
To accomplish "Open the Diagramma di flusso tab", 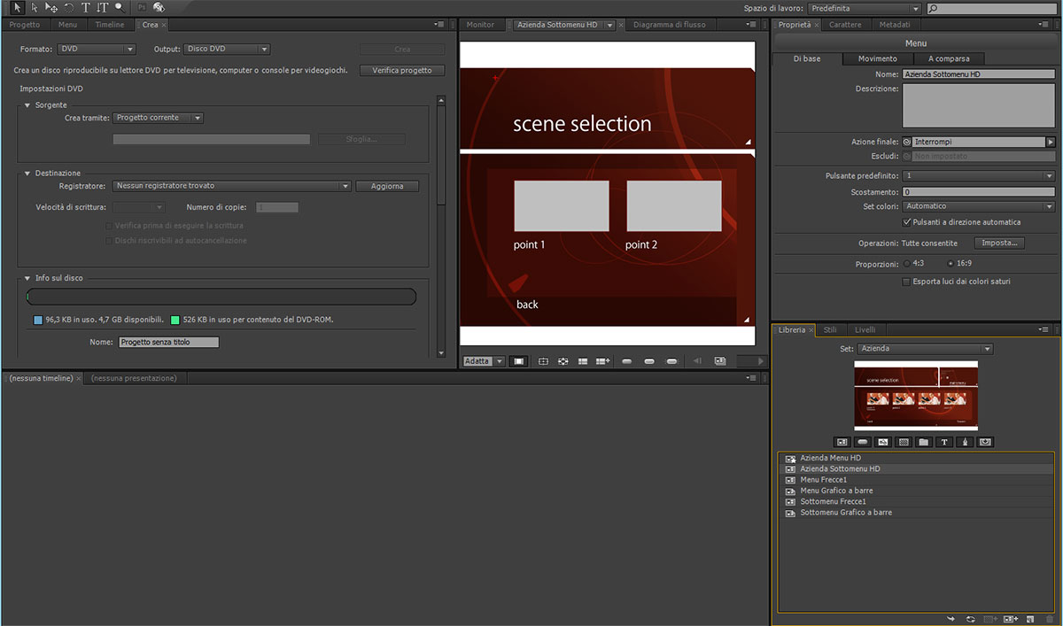I will [x=670, y=25].
